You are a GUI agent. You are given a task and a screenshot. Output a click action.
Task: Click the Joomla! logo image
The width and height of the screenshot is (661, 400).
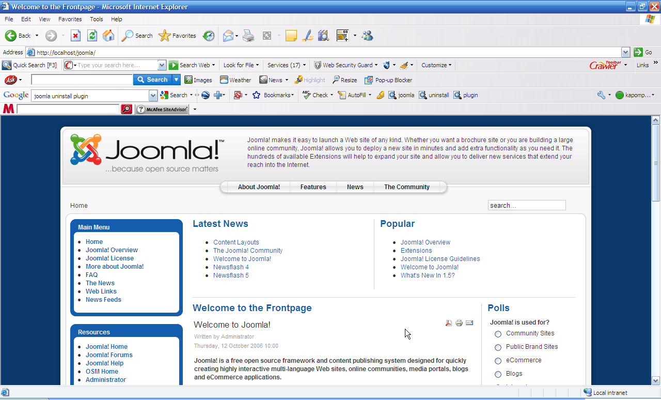tap(147, 153)
